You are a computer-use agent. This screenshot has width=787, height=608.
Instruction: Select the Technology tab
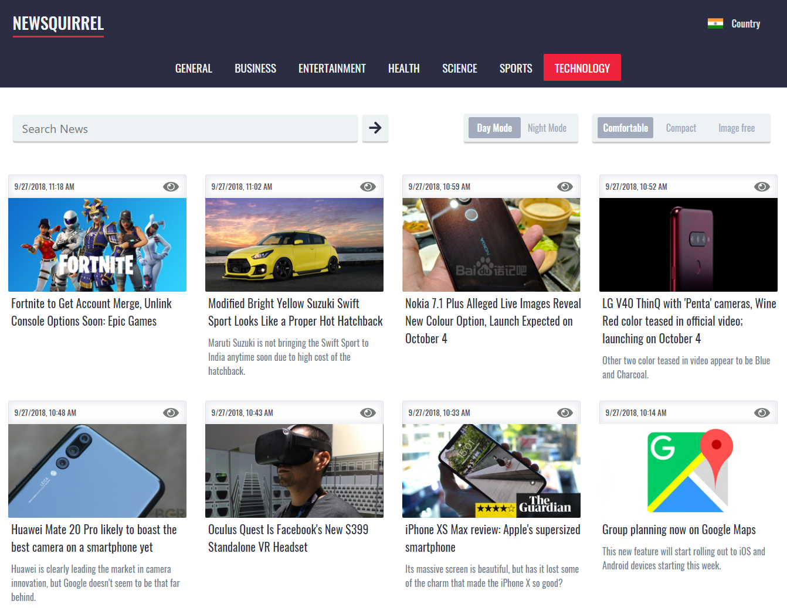[582, 68]
